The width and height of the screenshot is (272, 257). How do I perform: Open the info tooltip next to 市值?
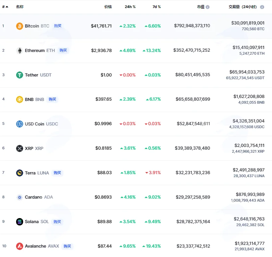(208, 7)
